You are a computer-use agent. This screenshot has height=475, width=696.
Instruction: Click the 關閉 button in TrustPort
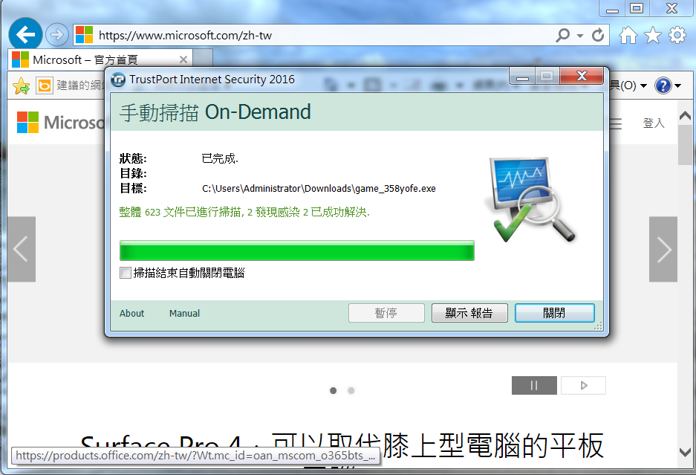(x=554, y=313)
